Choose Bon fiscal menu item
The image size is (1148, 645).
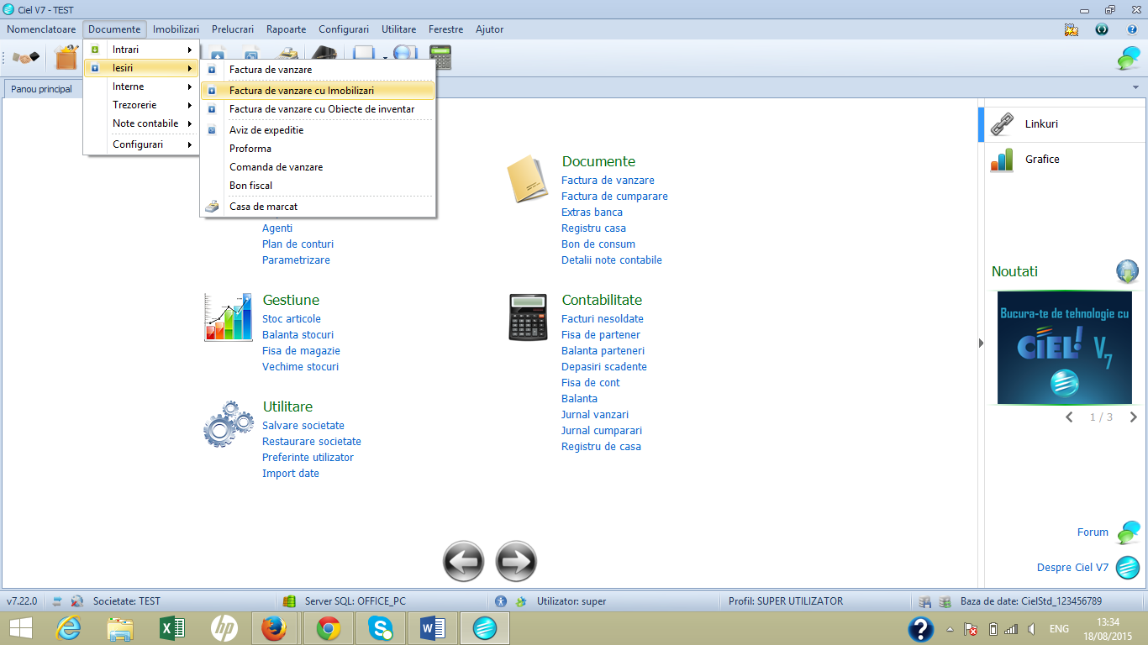(x=318, y=186)
